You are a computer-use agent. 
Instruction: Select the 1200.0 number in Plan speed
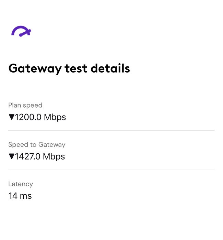click(28, 117)
